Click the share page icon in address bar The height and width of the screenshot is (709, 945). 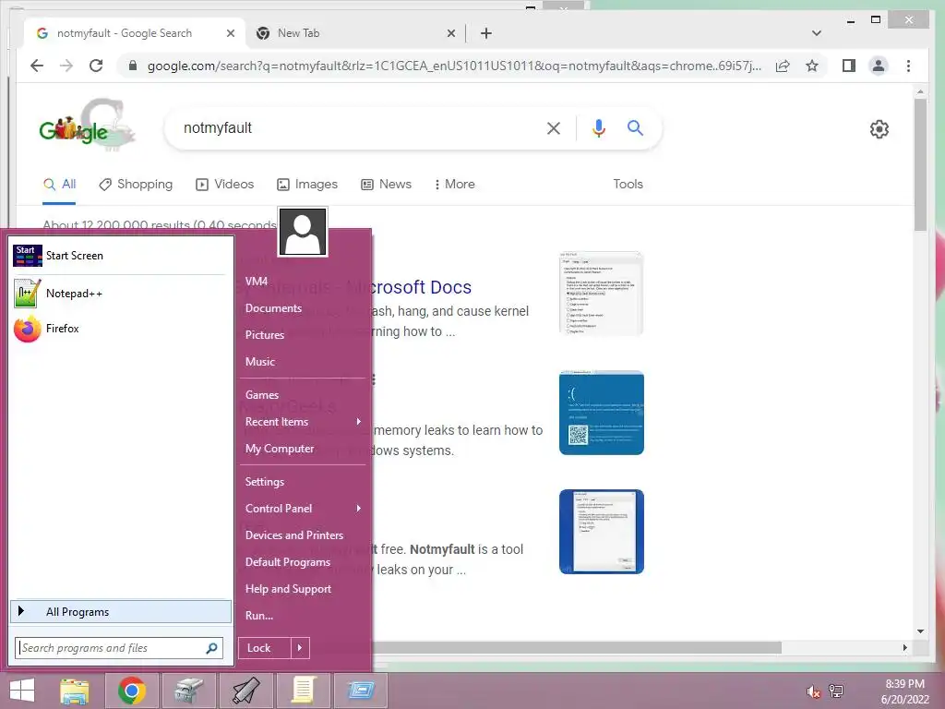(x=783, y=66)
